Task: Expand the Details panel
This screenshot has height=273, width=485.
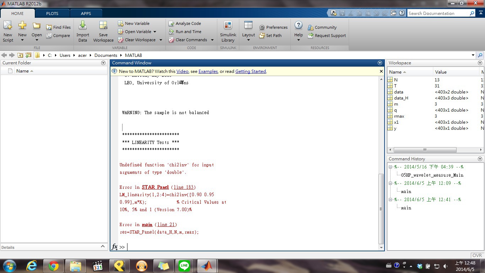Action: tap(103, 246)
